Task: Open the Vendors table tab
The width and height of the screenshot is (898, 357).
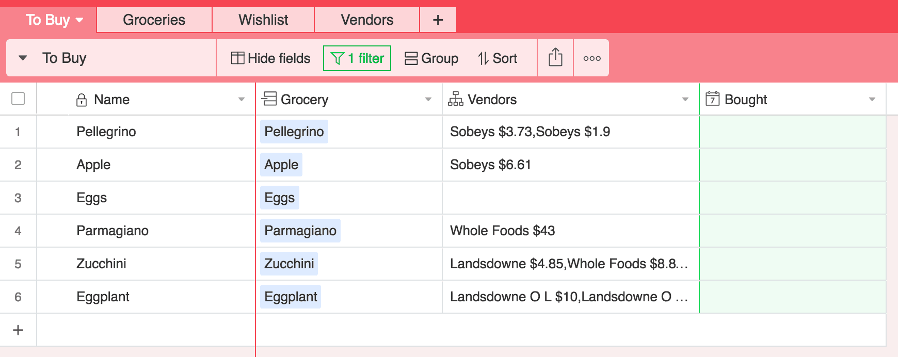Action: [367, 20]
